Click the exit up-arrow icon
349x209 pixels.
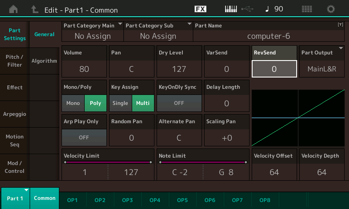click(x=35, y=9)
